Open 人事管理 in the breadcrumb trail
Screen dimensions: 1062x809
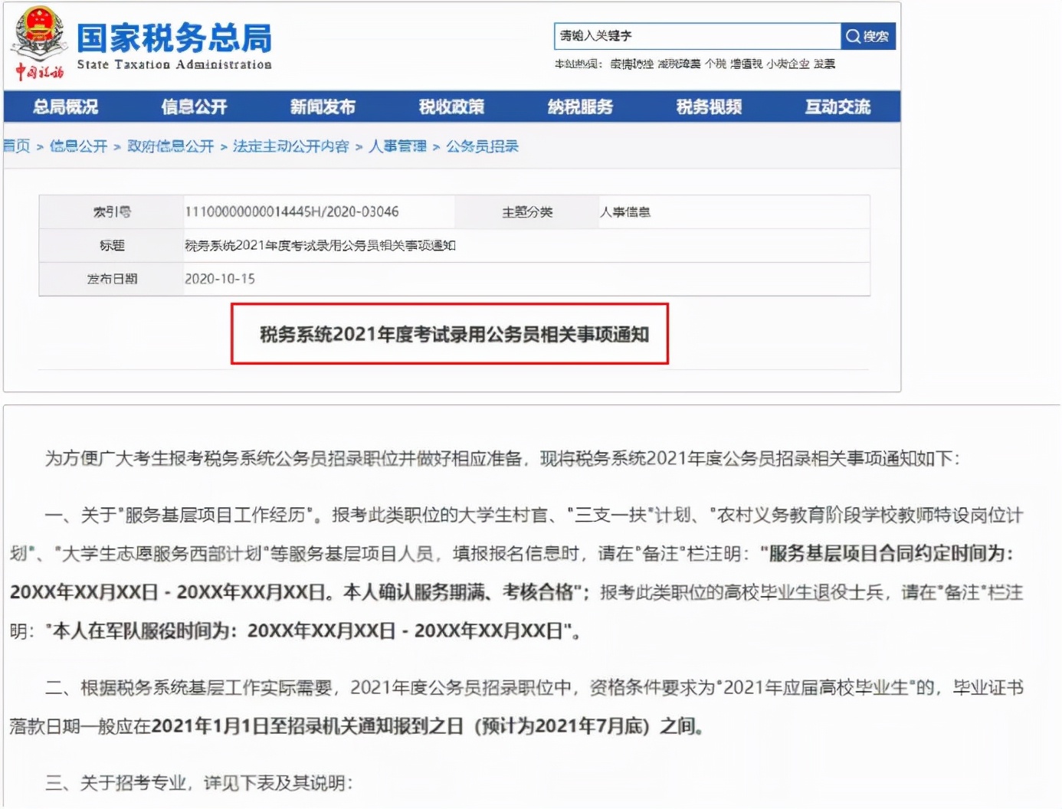pyautogui.click(x=398, y=146)
